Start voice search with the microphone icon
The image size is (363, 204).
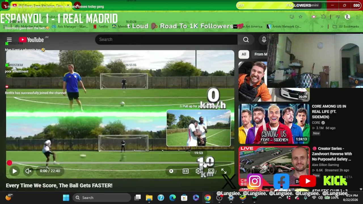coord(264,40)
